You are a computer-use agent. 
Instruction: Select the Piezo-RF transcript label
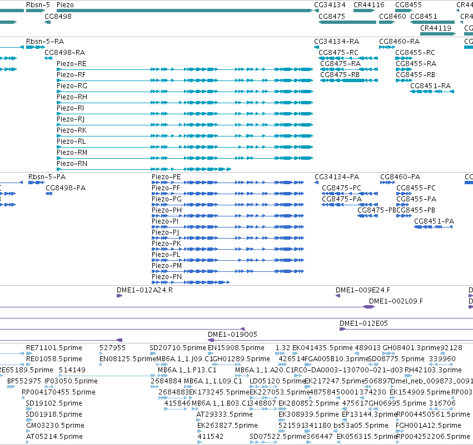71,75
